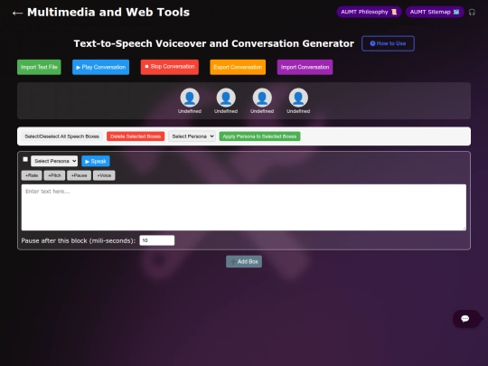Click the textarea resize handle corner
Screen dimensions: 488x366
[x=464, y=229]
